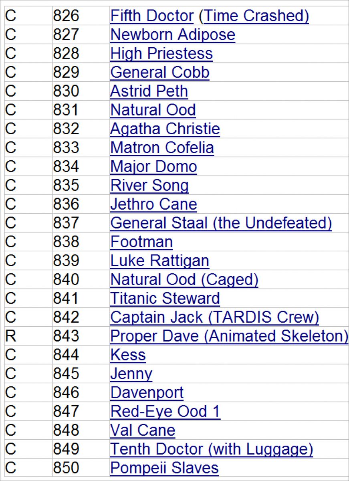Open the Red-Eye Ood 1 link

click(x=165, y=412)
